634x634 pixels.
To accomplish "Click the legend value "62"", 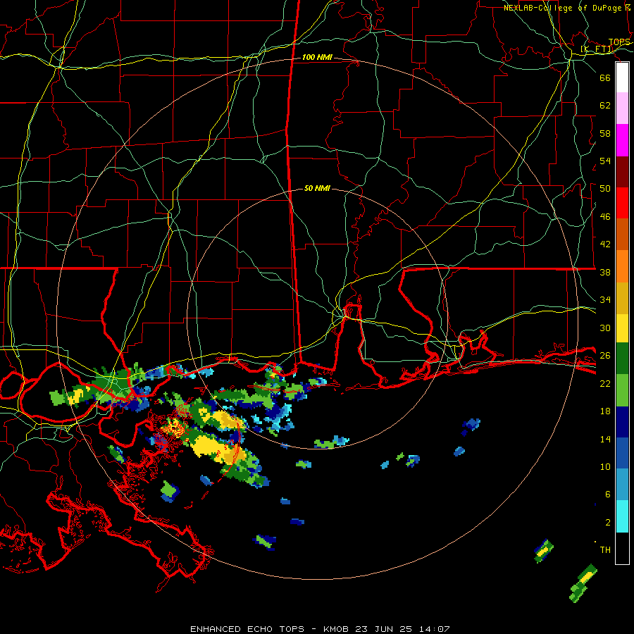I will (605, 106).
